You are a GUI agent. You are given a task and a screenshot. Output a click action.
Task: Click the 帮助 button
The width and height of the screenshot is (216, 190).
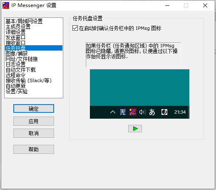34,149
